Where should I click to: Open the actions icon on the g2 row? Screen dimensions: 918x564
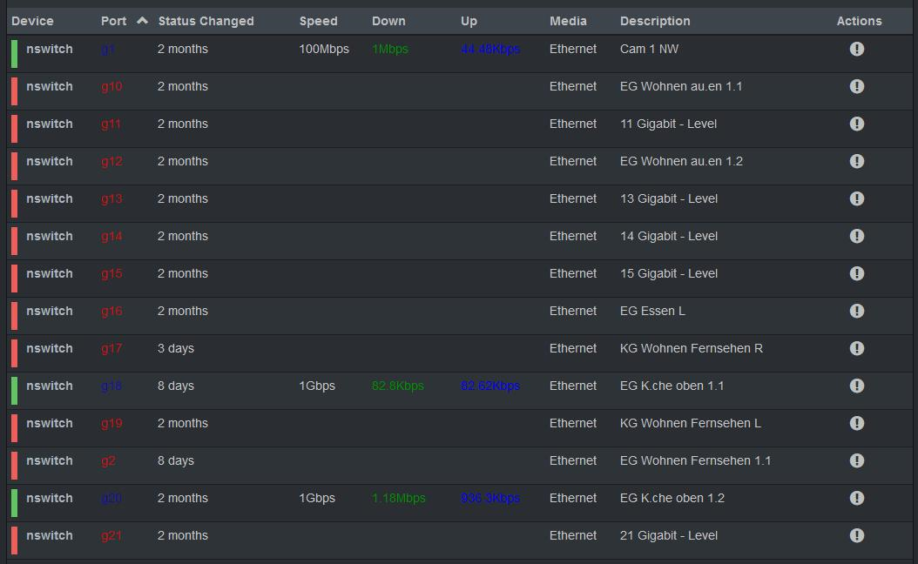(x=857, y=460)
